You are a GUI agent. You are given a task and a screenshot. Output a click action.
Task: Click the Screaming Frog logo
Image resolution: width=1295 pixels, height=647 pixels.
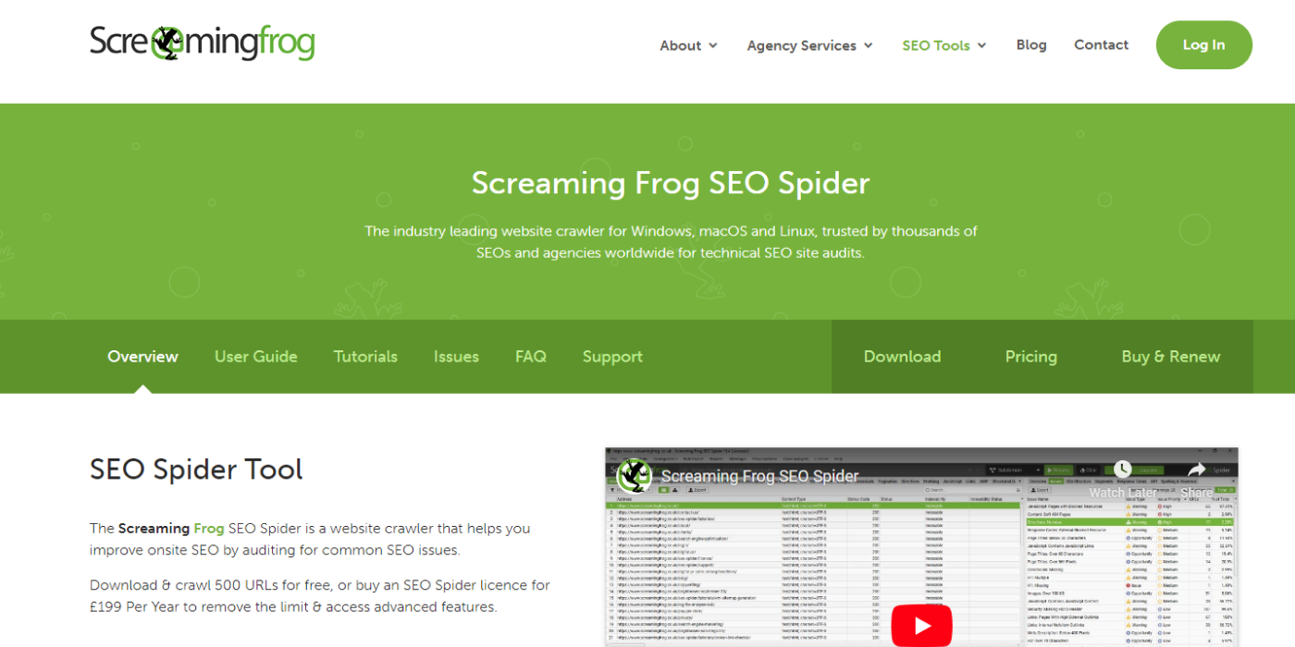click(x=203, y=43)
